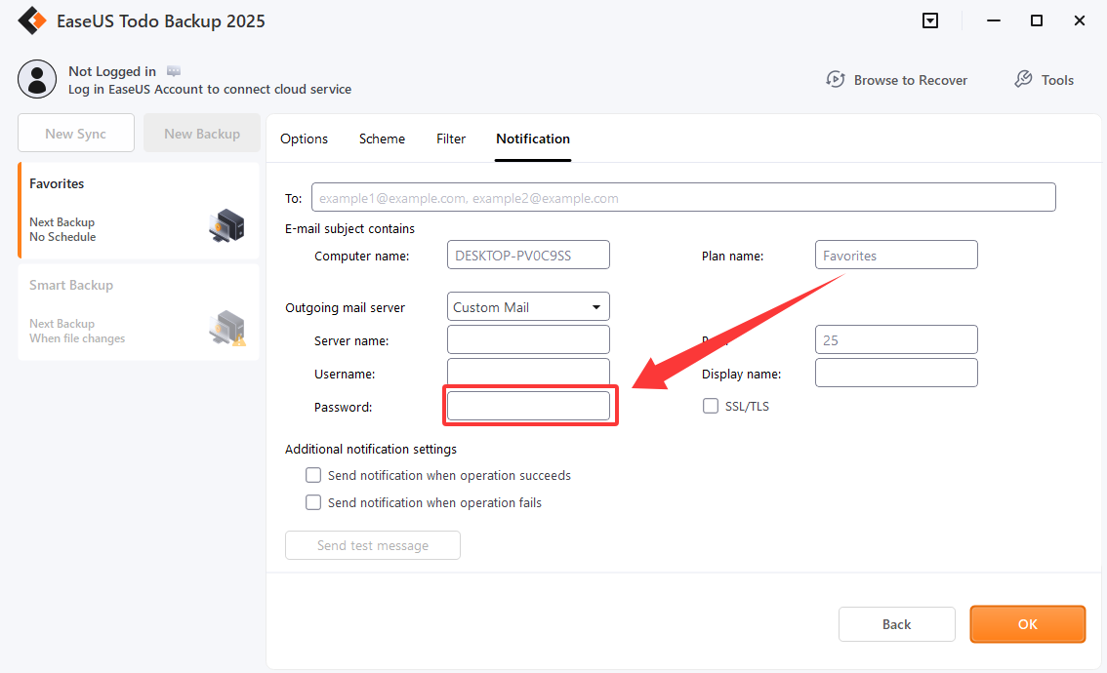This screenshot has width=1107, height=673.
Task: Click the "Additional notification settings" label
Action: tap(371, 450)
